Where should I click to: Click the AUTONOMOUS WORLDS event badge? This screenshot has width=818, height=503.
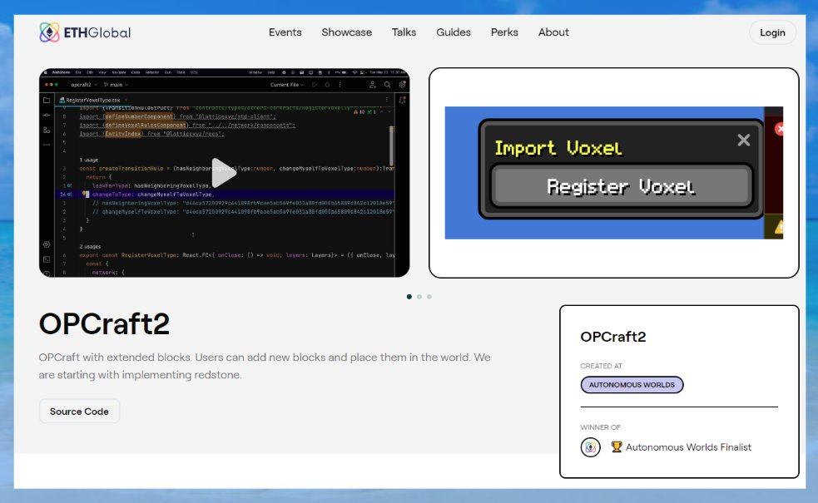point(632,385)
